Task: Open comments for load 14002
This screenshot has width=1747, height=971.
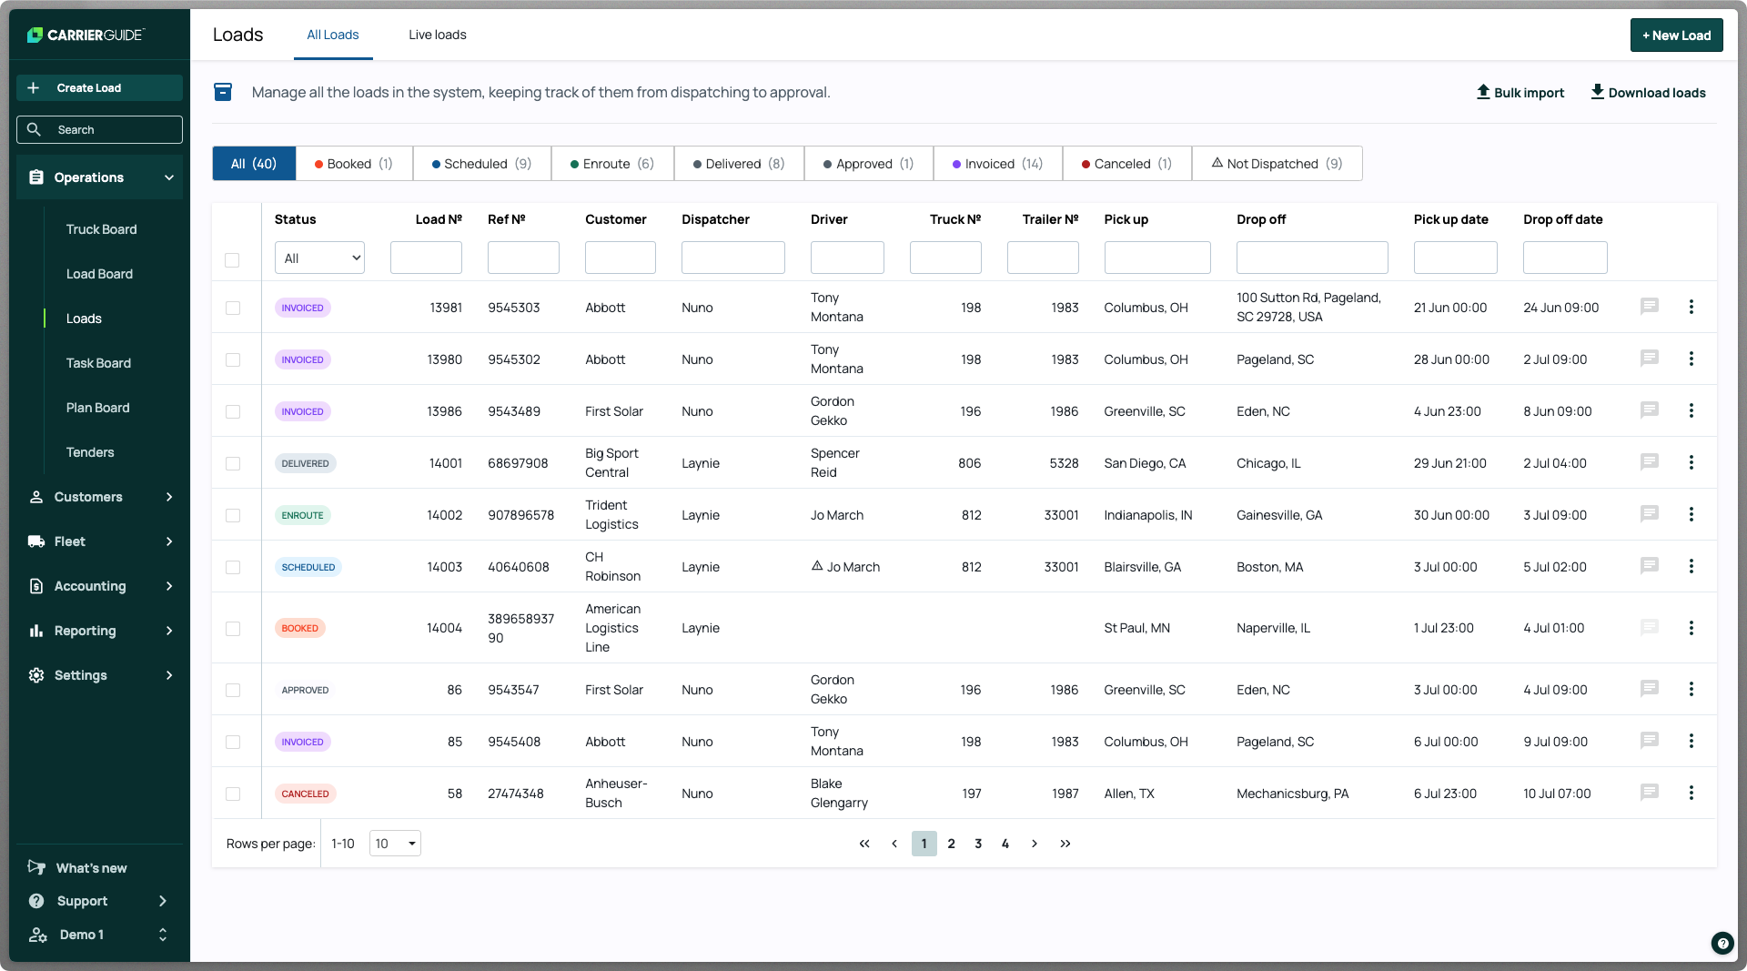Action: [1649, 514]
